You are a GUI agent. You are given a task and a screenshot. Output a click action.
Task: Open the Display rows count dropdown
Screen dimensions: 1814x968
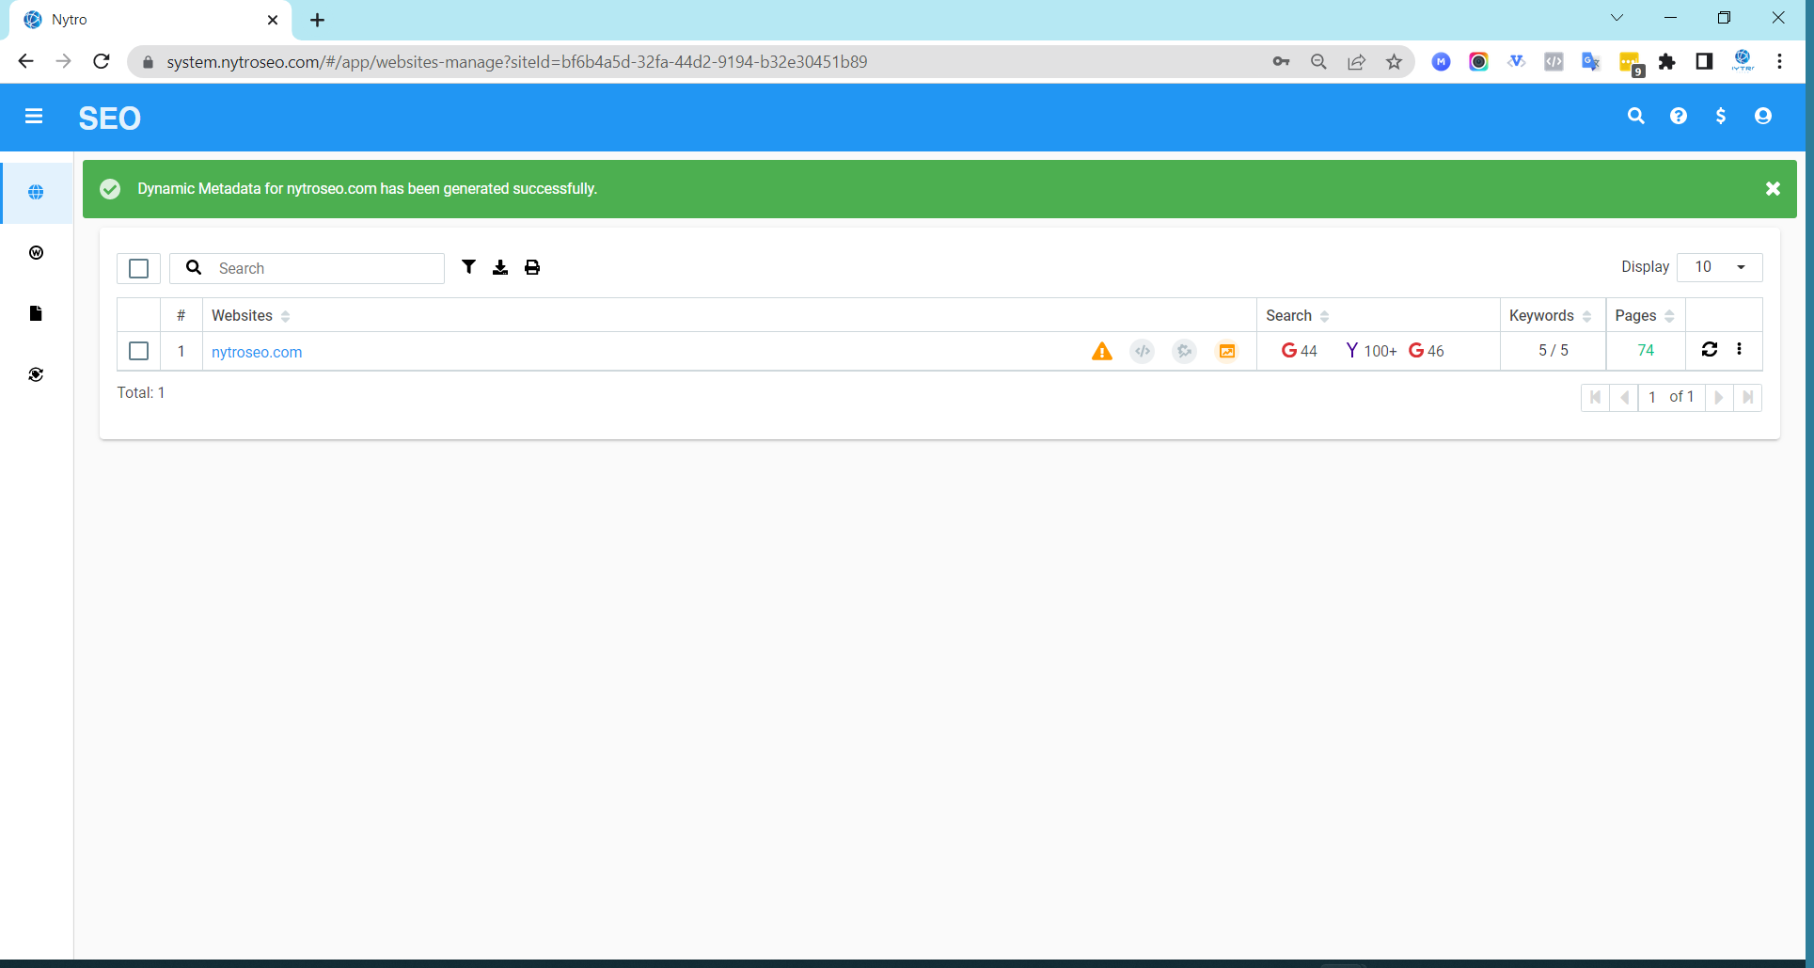(1719, 267)
